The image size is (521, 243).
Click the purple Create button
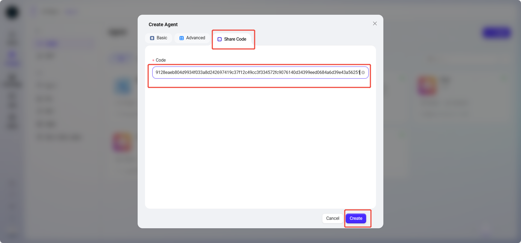click(356, 218)
